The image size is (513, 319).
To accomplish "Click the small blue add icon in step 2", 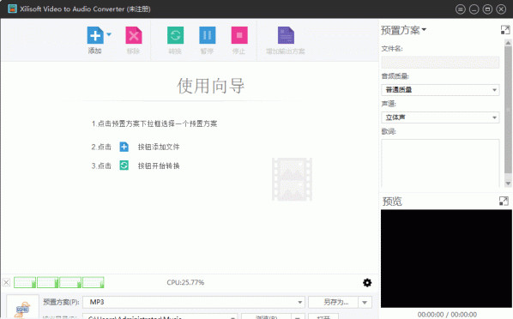I will click(x=124, y=147).
